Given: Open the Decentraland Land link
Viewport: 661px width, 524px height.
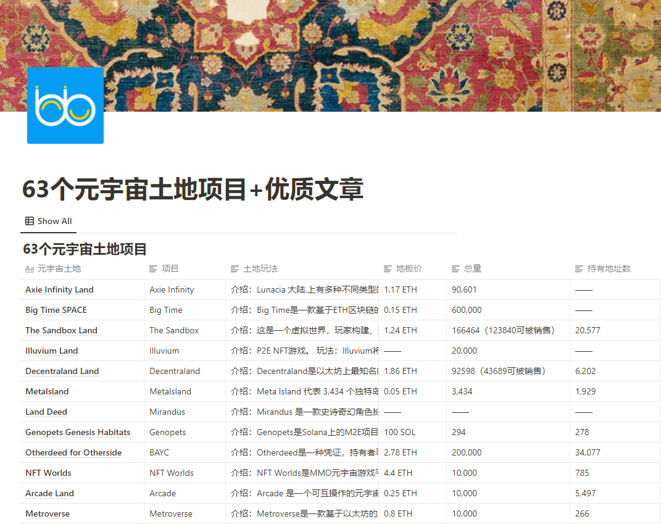Looking at the screenshot, I should [x=62, y=371].
